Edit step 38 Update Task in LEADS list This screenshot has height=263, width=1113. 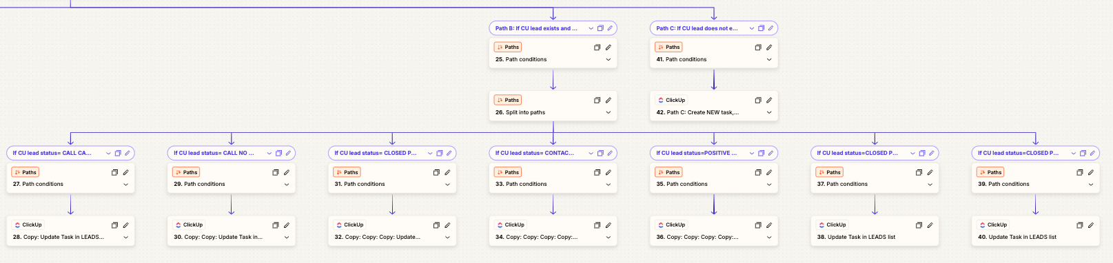[x=930, y=225]
